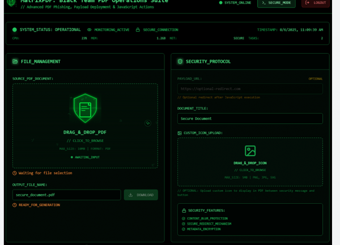Click the eye icon beside MONITORING_ACTIVE
340x245 pixels.
90,29
